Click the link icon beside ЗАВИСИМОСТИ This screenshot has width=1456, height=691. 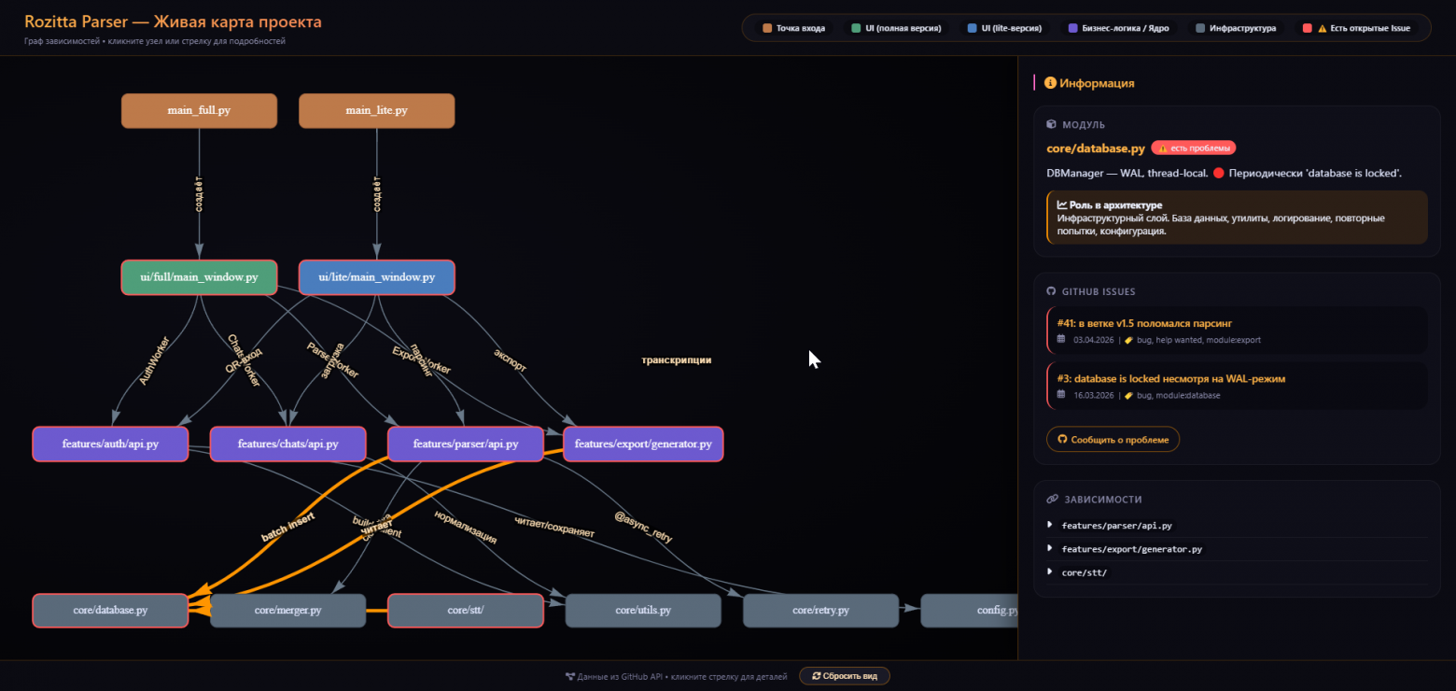[1052, 500]
